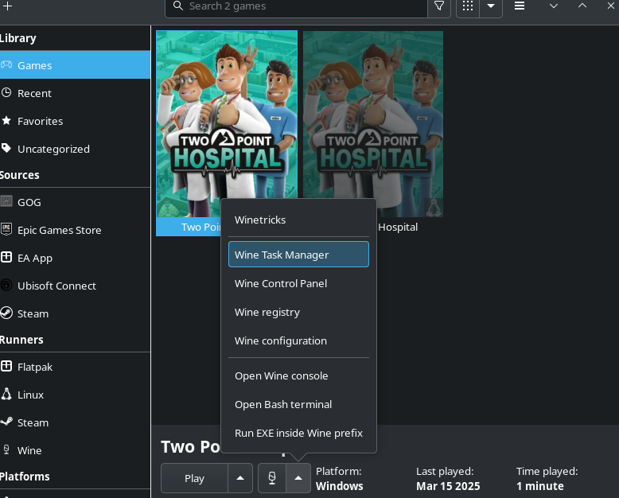Click the Runners section header
Screen dimensions: 619x498
[x=21, y=340]
